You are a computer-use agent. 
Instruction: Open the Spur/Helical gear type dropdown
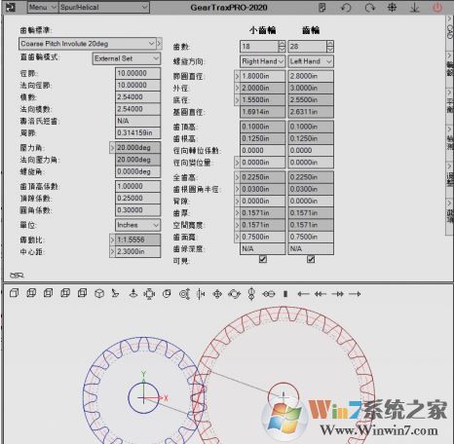coord(103,7)
